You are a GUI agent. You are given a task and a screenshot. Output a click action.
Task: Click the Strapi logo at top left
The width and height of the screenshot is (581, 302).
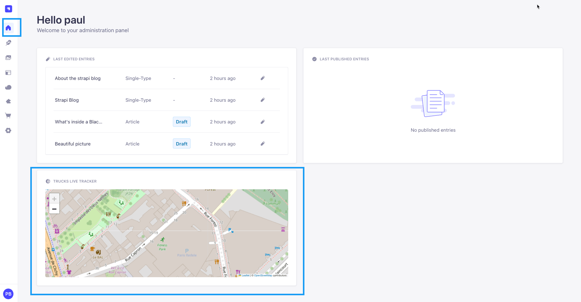(x=9, y=9)
